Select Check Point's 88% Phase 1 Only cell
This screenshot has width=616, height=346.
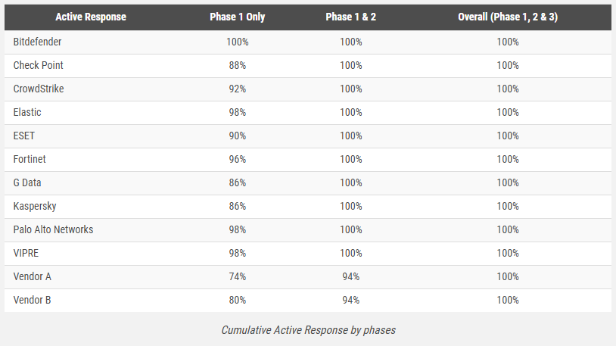[x=238, y=65]
